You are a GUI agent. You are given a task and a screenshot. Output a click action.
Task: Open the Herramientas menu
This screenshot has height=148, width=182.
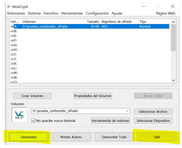pyautogui.click(x=72, y=13)
